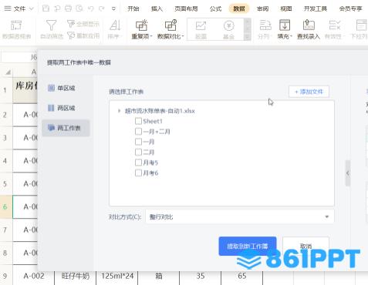Select row header 9
The image size is (368, 285).
pyautogui.click(x=6, y=276)
